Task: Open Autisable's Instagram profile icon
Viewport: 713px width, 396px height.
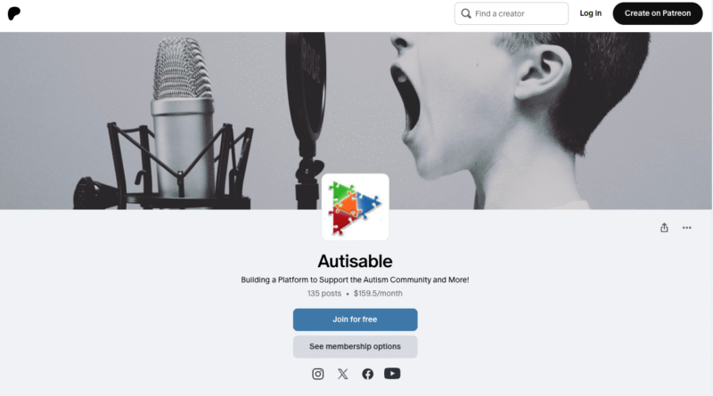Action: coord(318,374)
